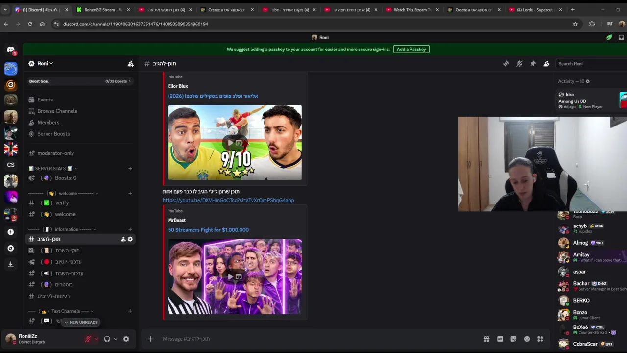Click Add a Server plus icon
Viewport: 627px width, 353px height.
11,232
